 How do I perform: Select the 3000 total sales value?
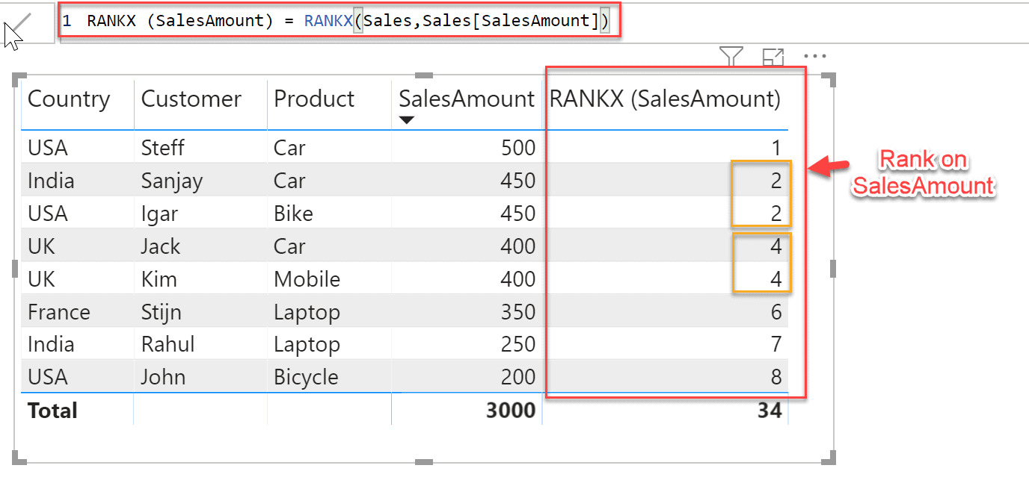coord(511,410)
